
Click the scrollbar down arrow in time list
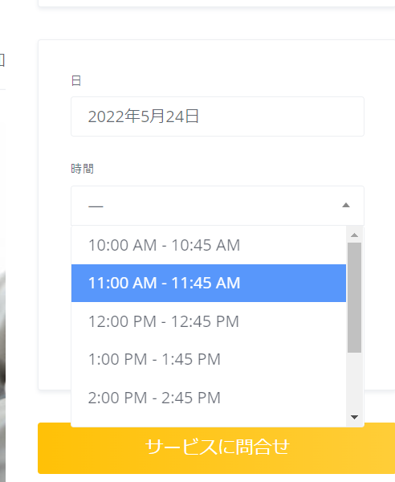point(354,417)
